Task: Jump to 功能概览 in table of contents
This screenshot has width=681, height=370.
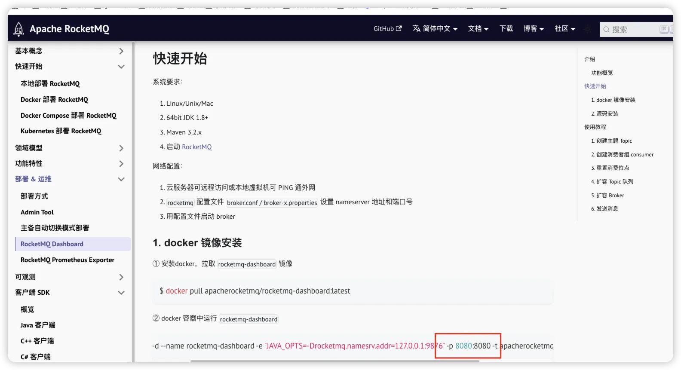Action: (x=602, y=73)
